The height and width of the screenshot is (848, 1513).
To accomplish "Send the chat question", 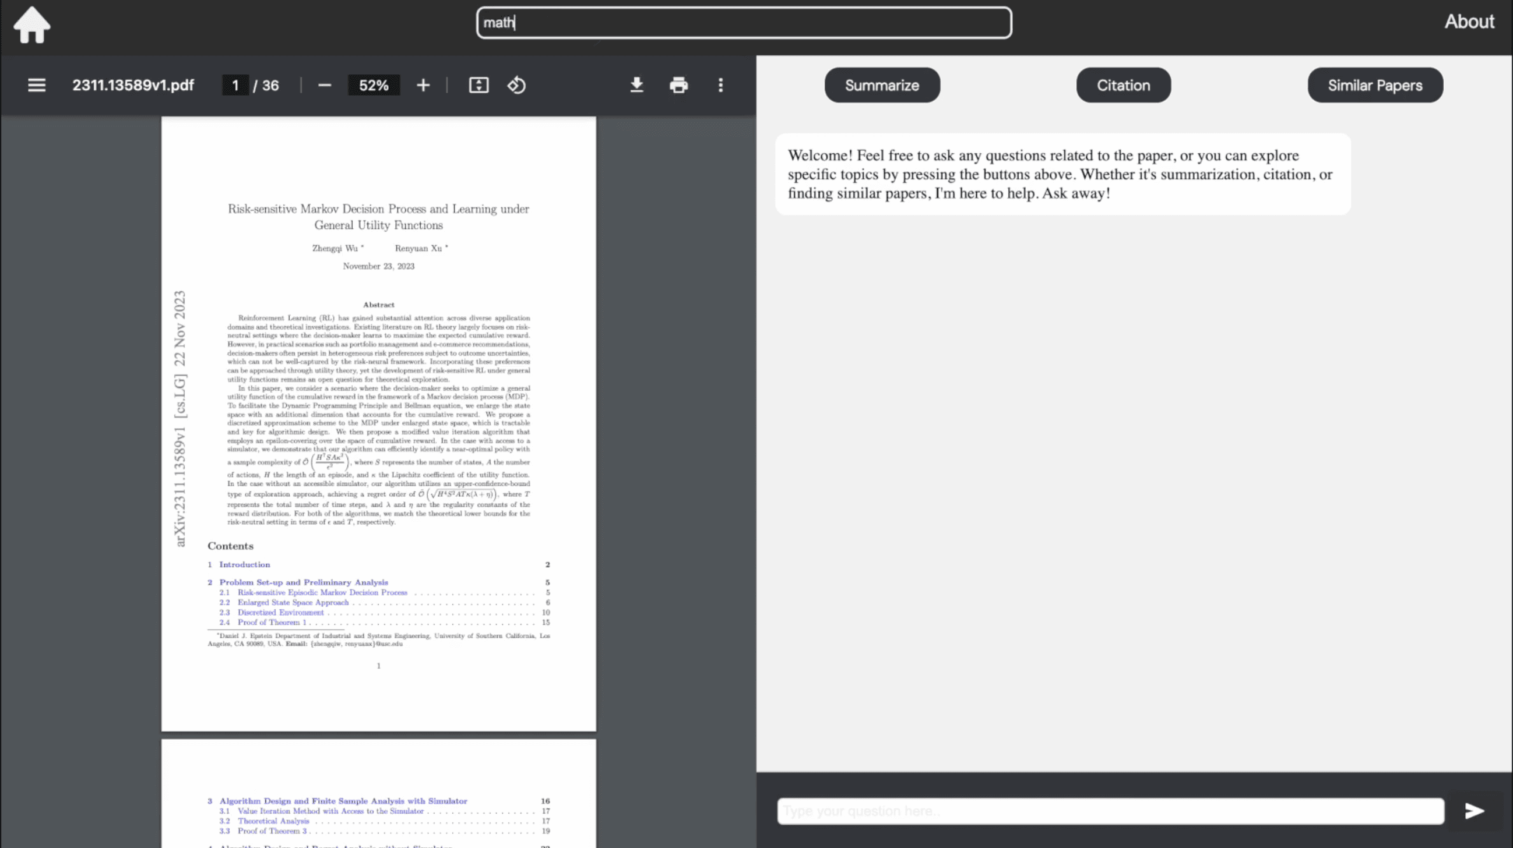I will point(1473,811).
